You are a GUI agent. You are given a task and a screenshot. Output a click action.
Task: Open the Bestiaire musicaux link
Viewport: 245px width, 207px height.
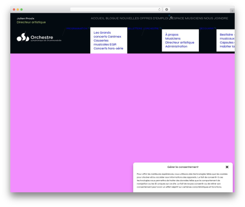[227, 37]
